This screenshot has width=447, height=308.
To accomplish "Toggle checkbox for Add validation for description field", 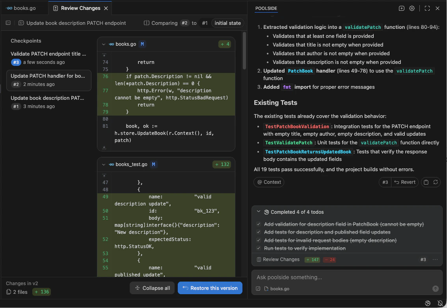I will pos(259,224).
